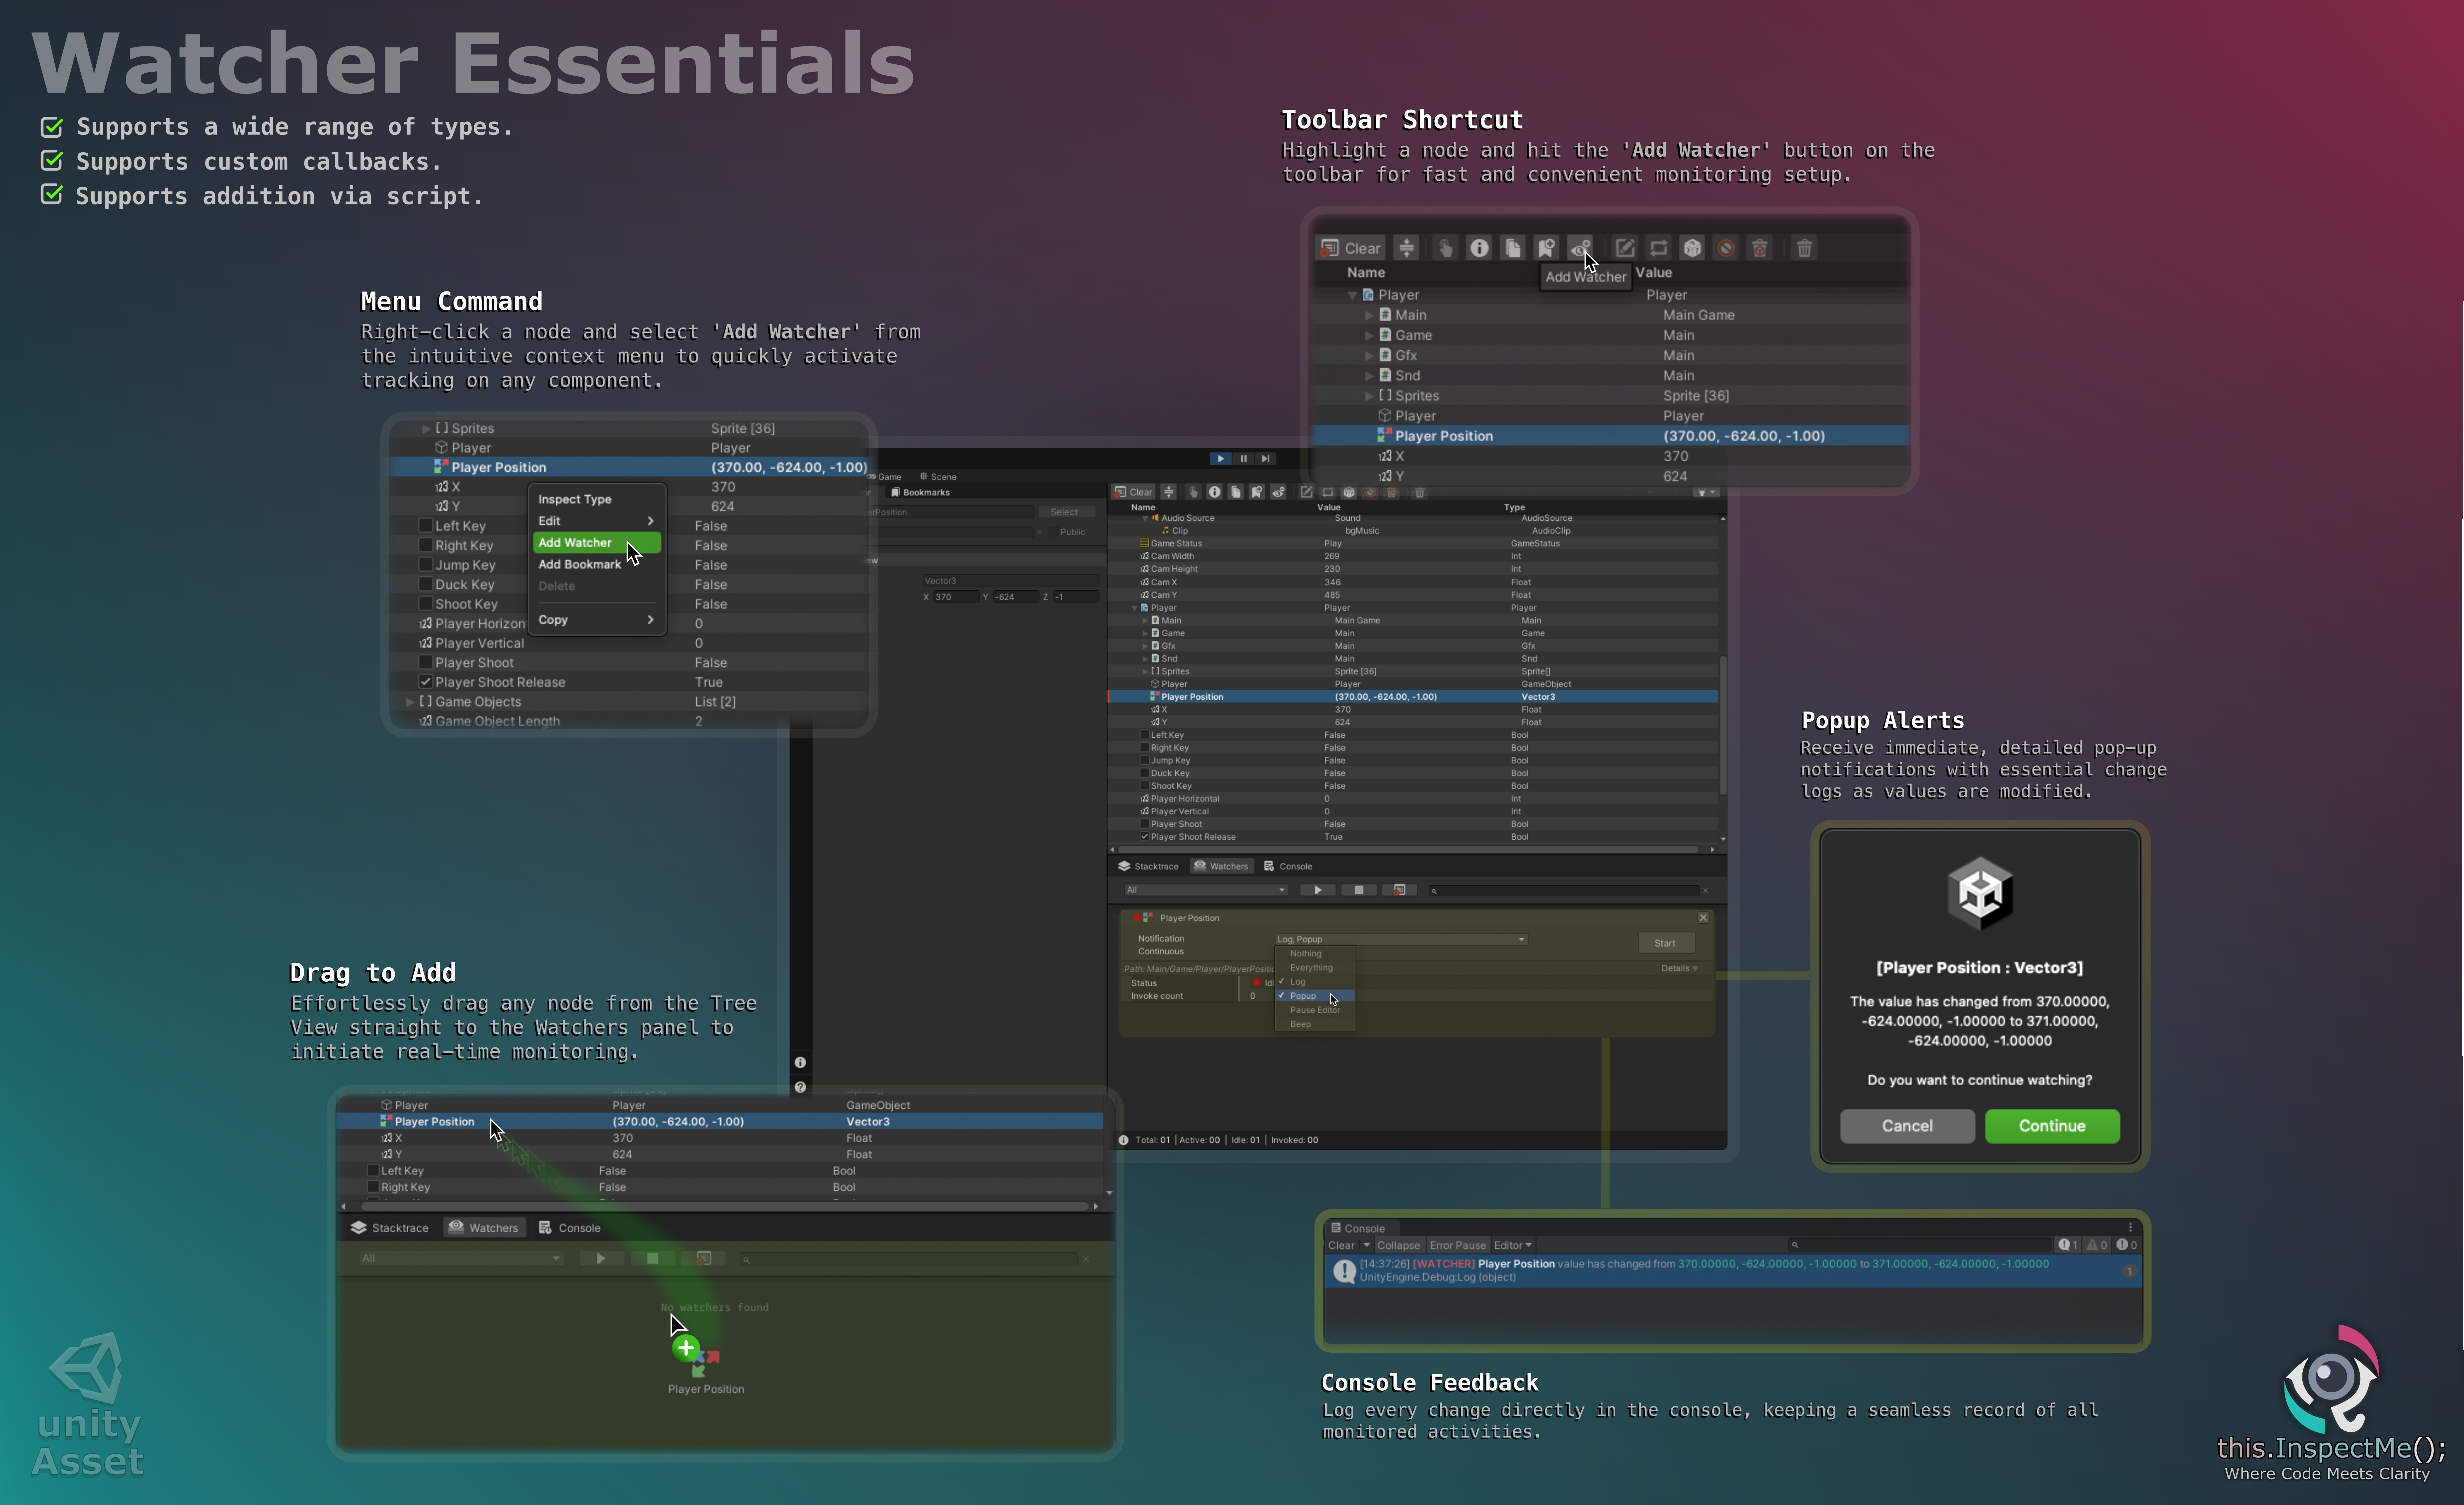2464x1505 pixels.
Task: Open the three-dot menu of Console panel
Action: click(x=2131, y=1227)
